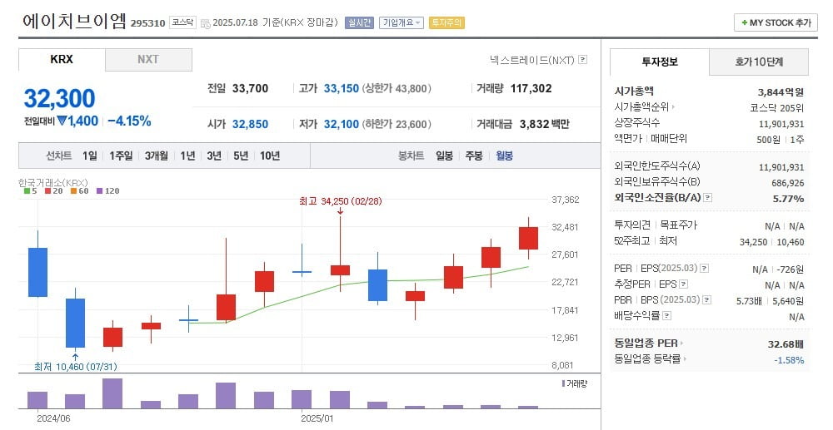Select the 3년 line chart period
Screen dimensions: 833x430
[x=214, y=156]
